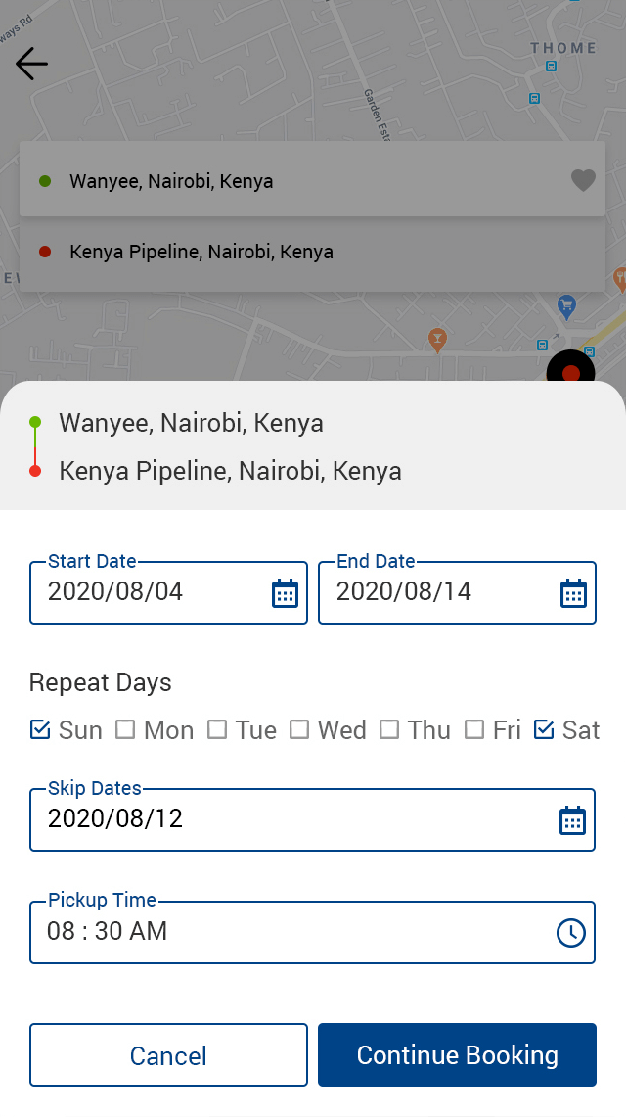Screen dimensions: 626x1117
Task: Open the End Date calendar icon
Action: pyautogui.click(x=573, y=593)
